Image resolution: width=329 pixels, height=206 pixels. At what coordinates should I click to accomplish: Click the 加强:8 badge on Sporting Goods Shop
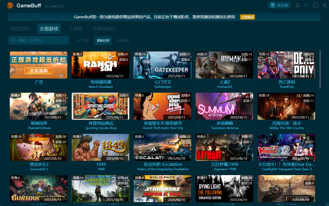(x=123, y=95)
